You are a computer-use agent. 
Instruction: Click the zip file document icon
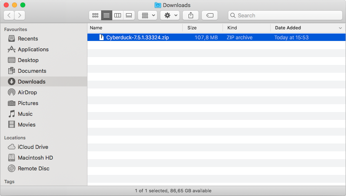101,37
